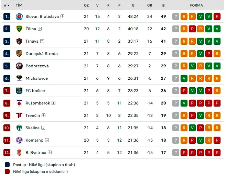Click the Žilina club crest
Screen dimensions: 226x177
pyautogui.click(x=19, y=29)
